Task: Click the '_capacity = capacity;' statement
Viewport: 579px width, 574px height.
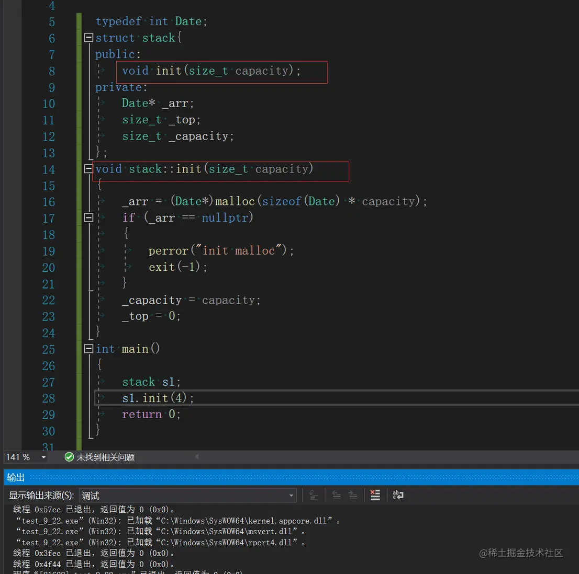Action: [x=191, y=300]
